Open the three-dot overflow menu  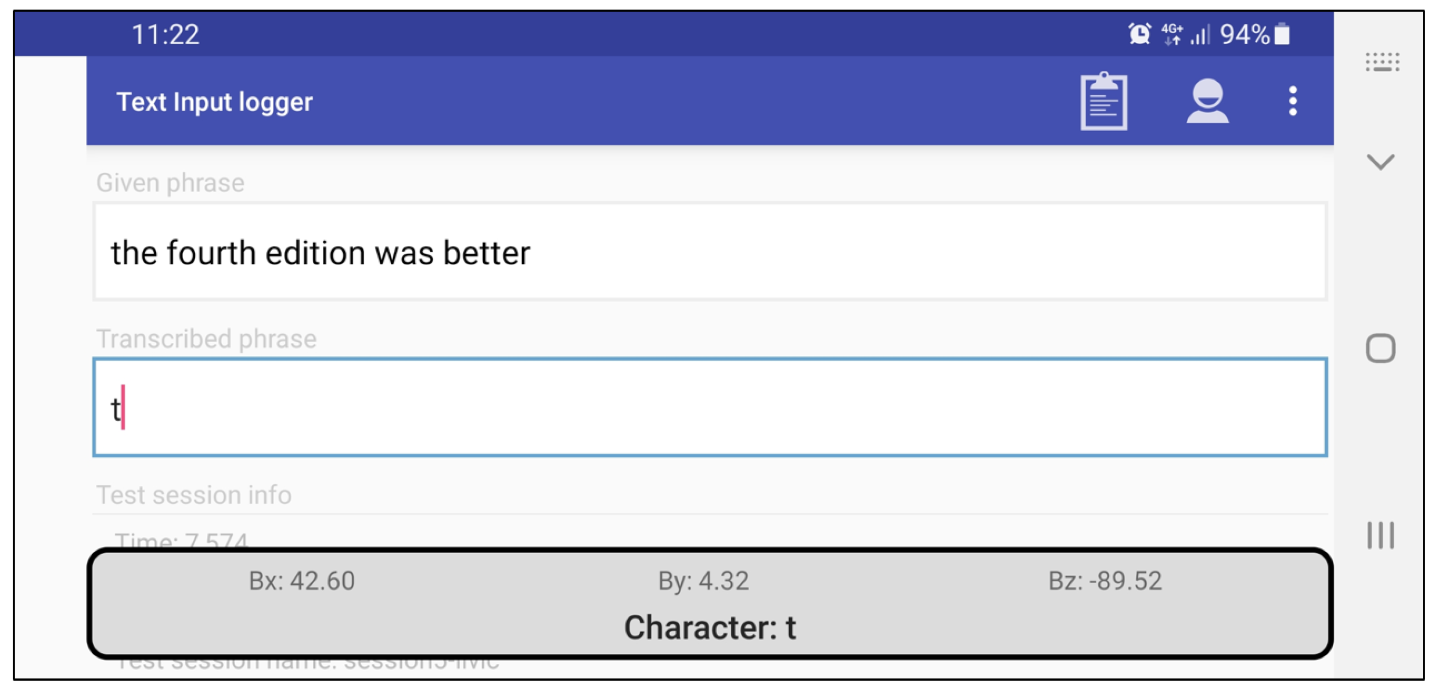tap(1292, 102)
